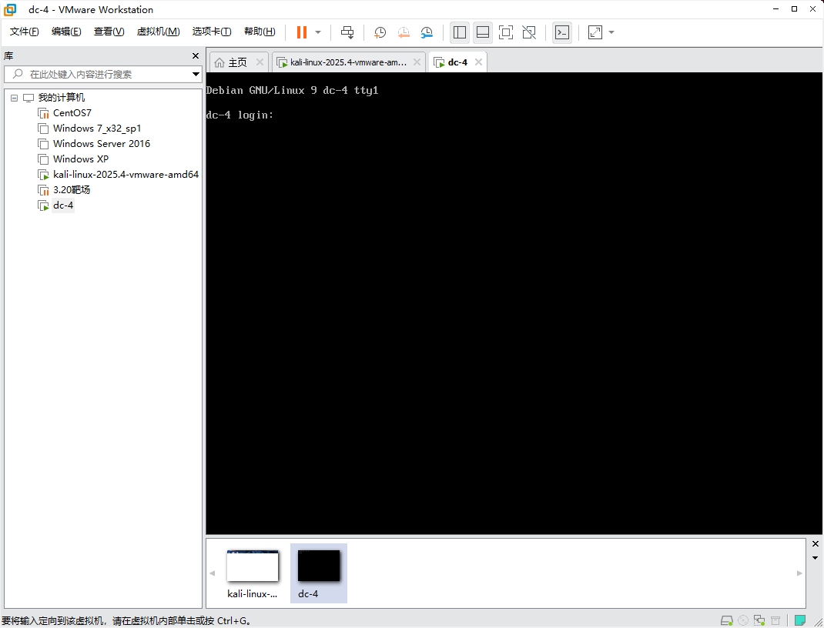The height and width of the screenshot is (628, 824).
Task: Select 我的计算机 in the library tree
Action: [x=61, y=98]
